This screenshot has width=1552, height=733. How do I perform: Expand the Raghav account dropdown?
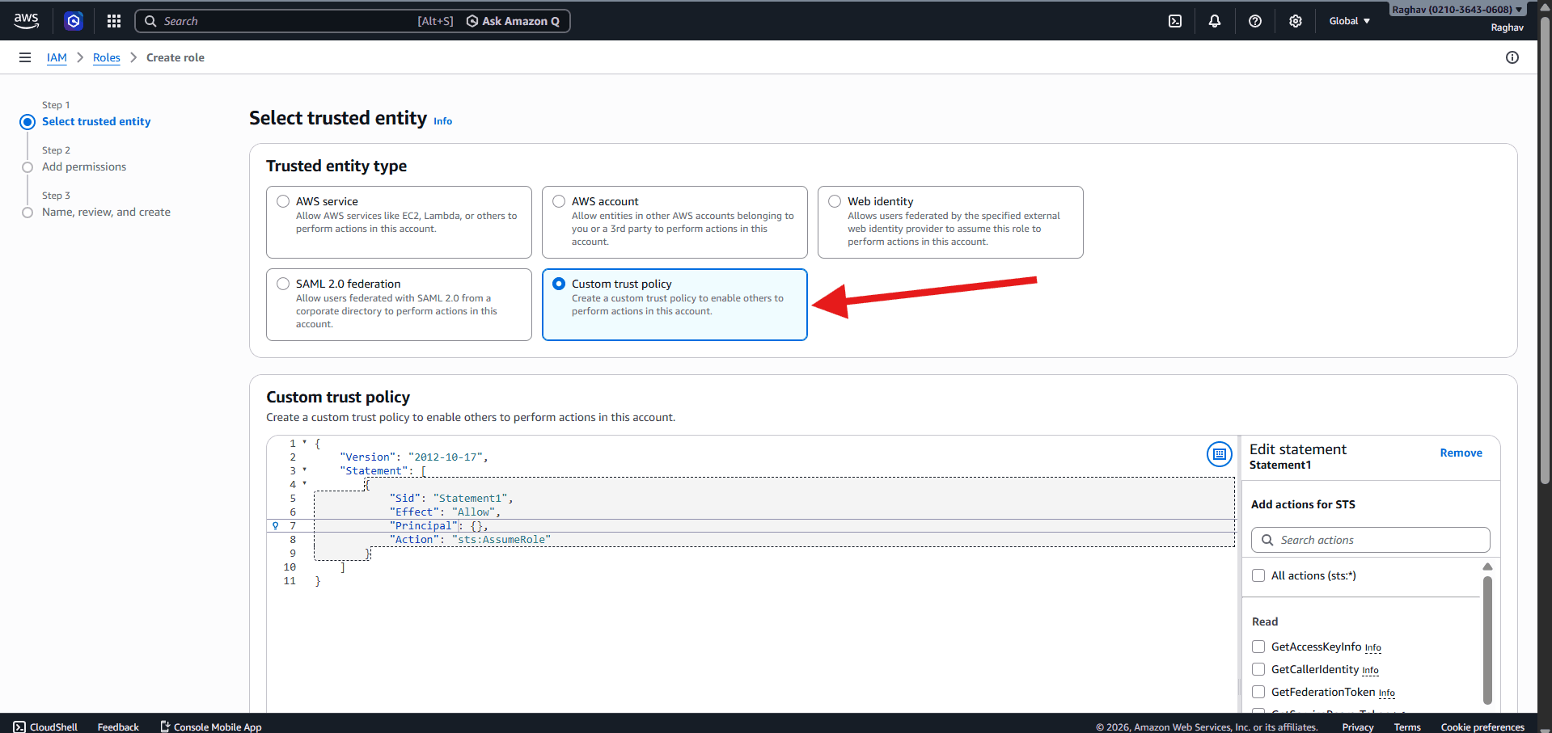[x=1456, y=9]
